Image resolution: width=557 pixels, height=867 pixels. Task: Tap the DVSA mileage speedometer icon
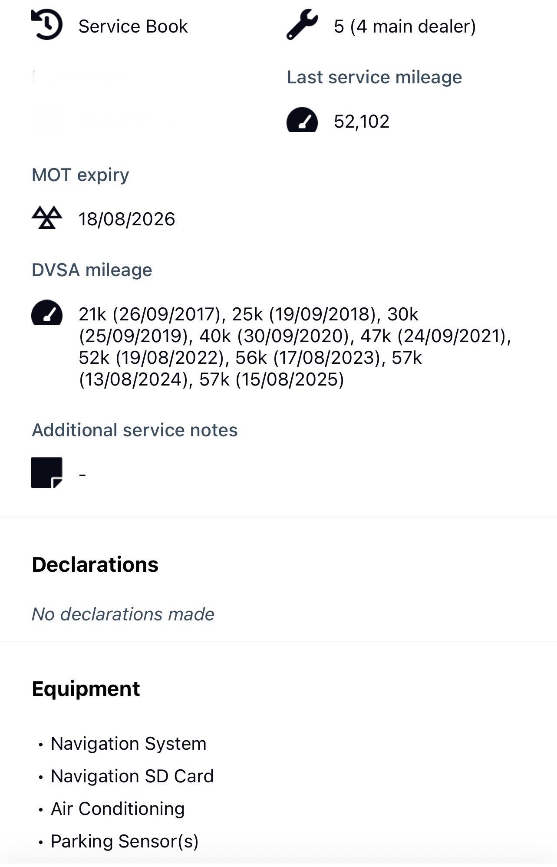click(x=47, y=313)
